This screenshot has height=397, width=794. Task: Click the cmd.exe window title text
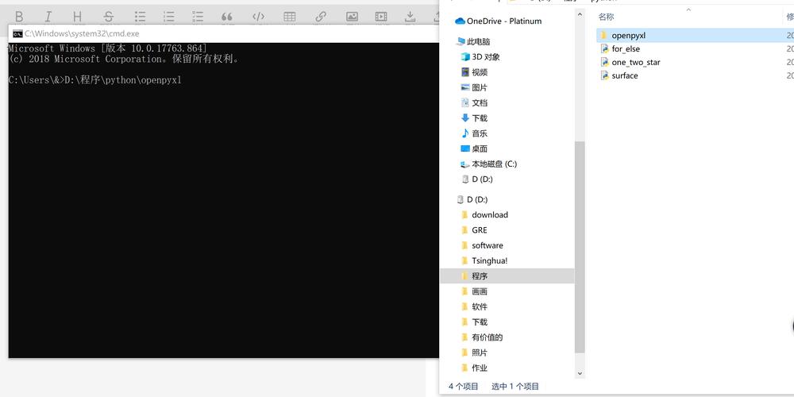tap(82, 34)
